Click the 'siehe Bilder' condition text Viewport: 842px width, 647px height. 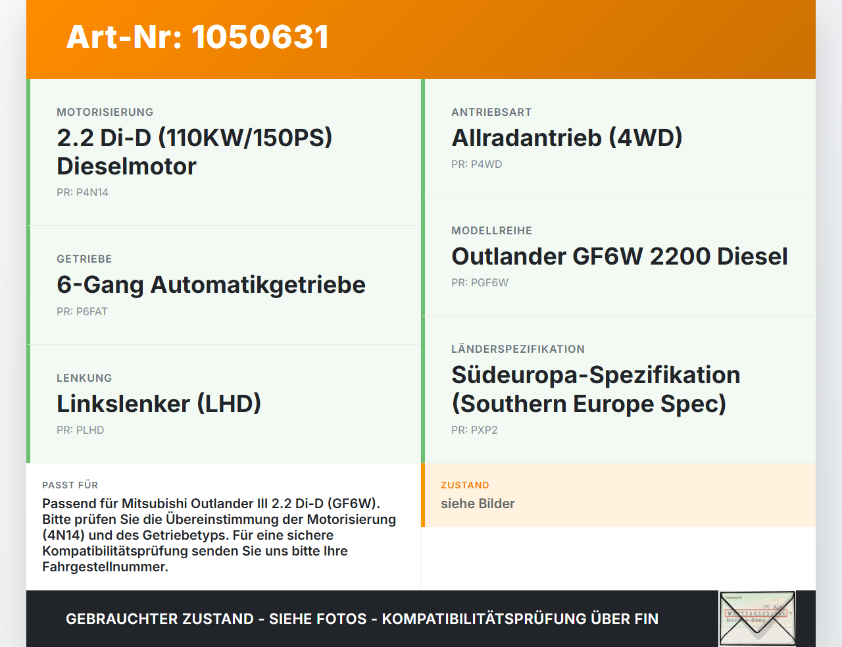click(478, 504)
